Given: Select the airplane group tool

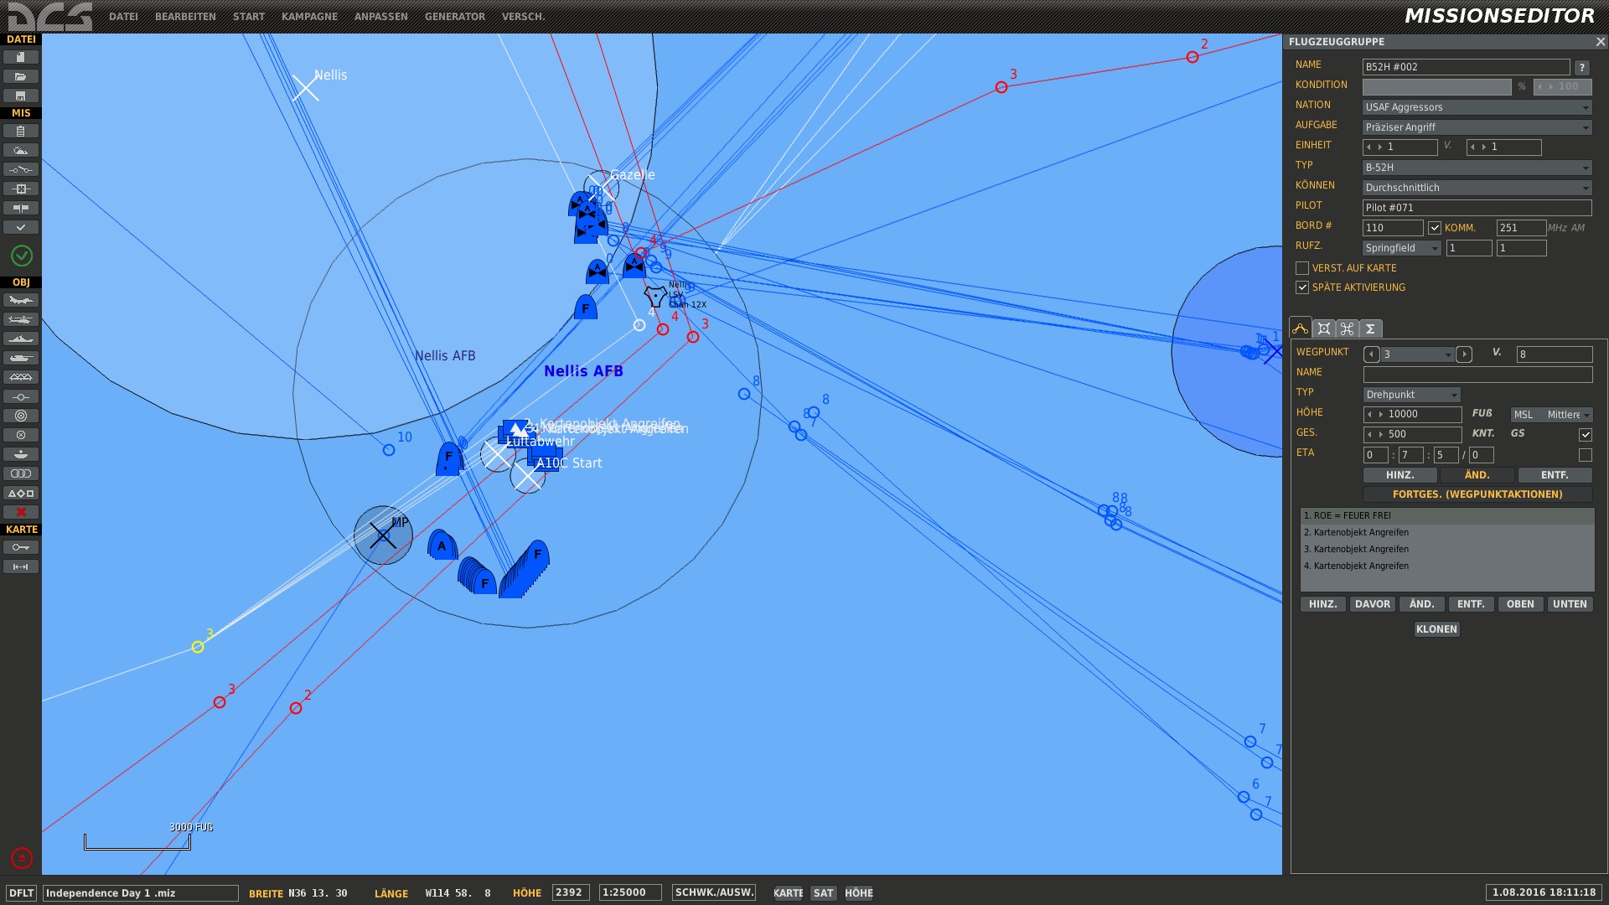Looking at the screenshot, I should click(x=21, y=300).
